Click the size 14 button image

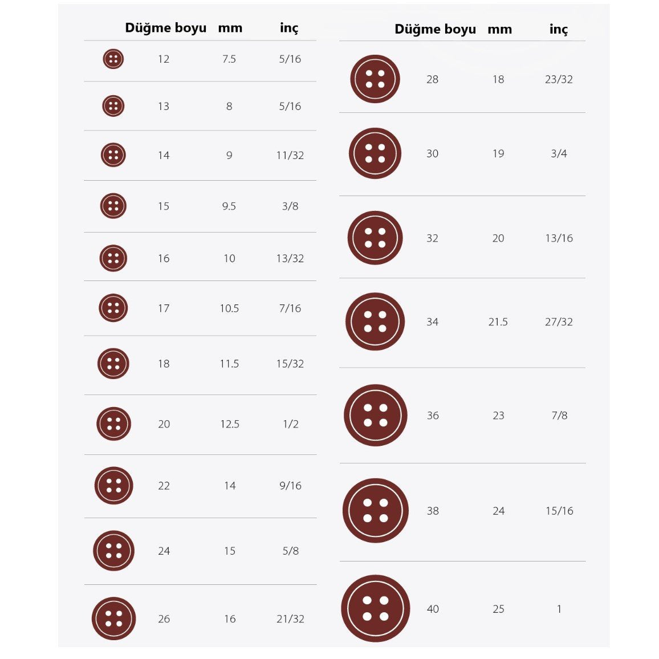click(x=113, y=154)
